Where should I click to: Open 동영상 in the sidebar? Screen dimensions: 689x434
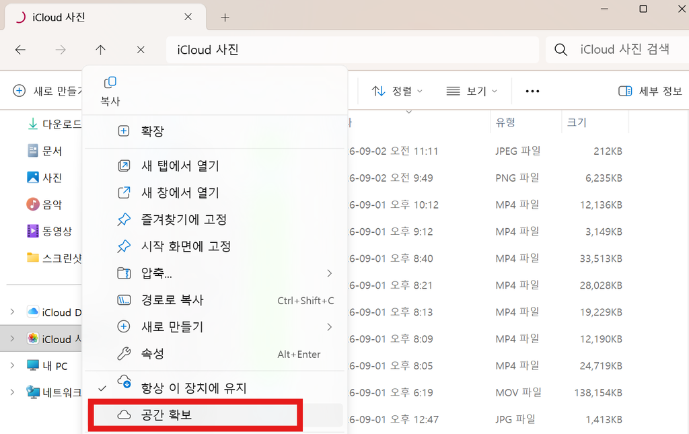49,231
